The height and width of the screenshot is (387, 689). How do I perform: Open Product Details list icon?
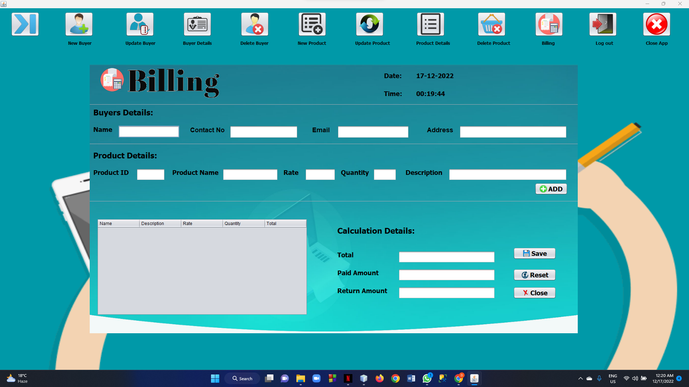point(431,24)
